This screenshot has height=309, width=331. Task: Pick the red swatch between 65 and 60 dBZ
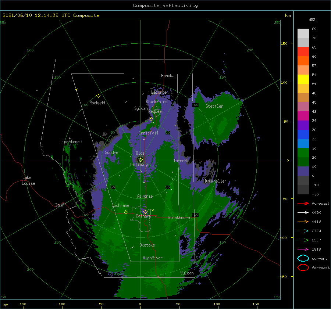[303, 52]
